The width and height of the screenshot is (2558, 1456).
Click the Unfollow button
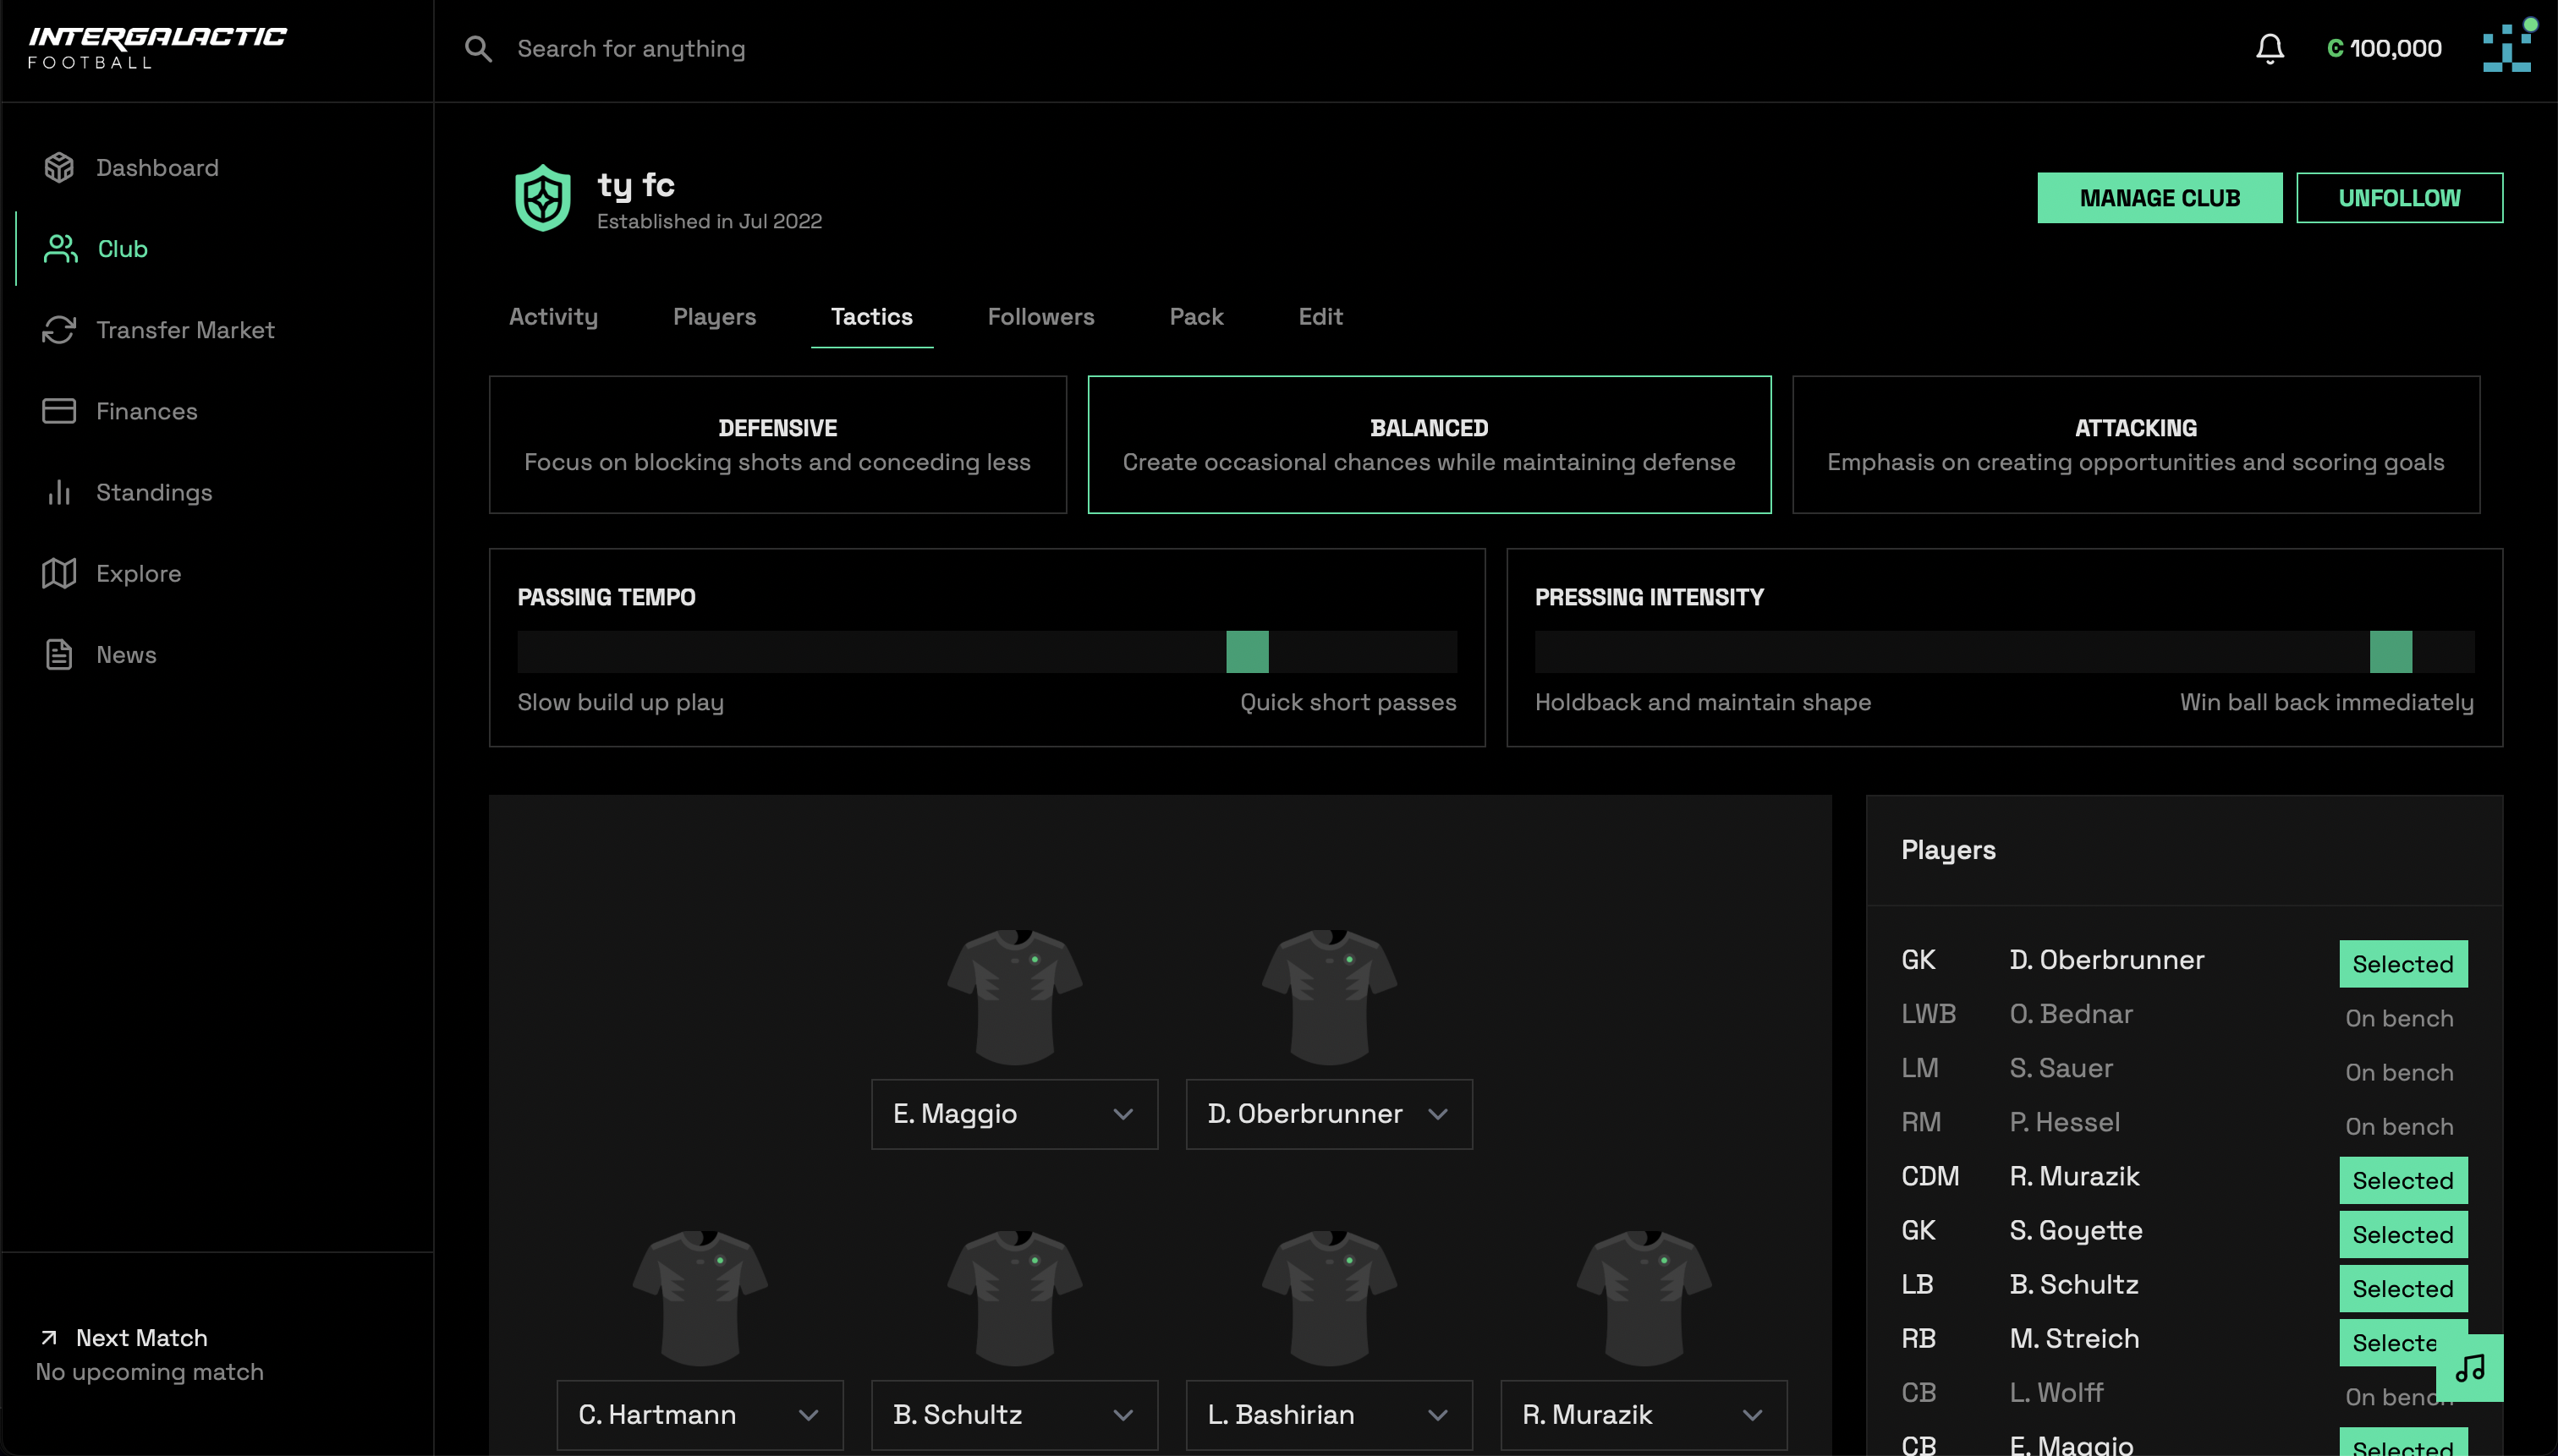tap(2398, 198)
